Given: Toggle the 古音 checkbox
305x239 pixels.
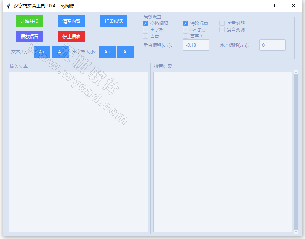Looking at the screenshot, I should tap(145, 36).
